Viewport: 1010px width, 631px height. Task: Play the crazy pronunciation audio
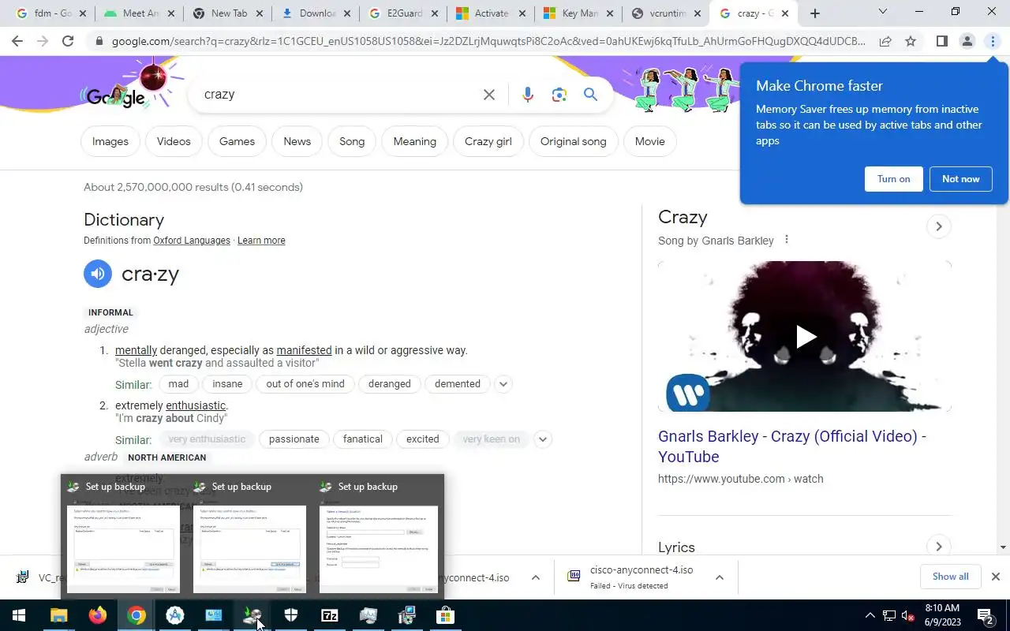pyautogui.click(x=98, y=274)
